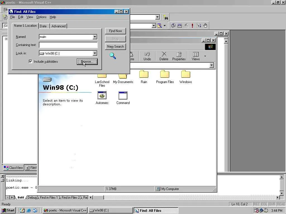This screenshot has width=286, height=214.
Task: Open the Edit menu in Find window
Action: click(21, 17)
